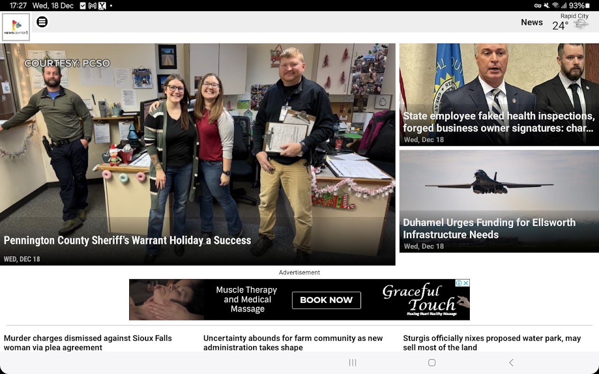Click the BOOK NOW ad button
The width and height of the screenshot is (599, 374).
[x=326, y=300]
